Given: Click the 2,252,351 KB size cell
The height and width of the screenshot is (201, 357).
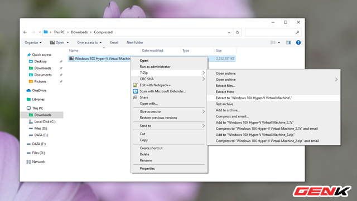Looking at the screenshot, I should coord(225,58).
